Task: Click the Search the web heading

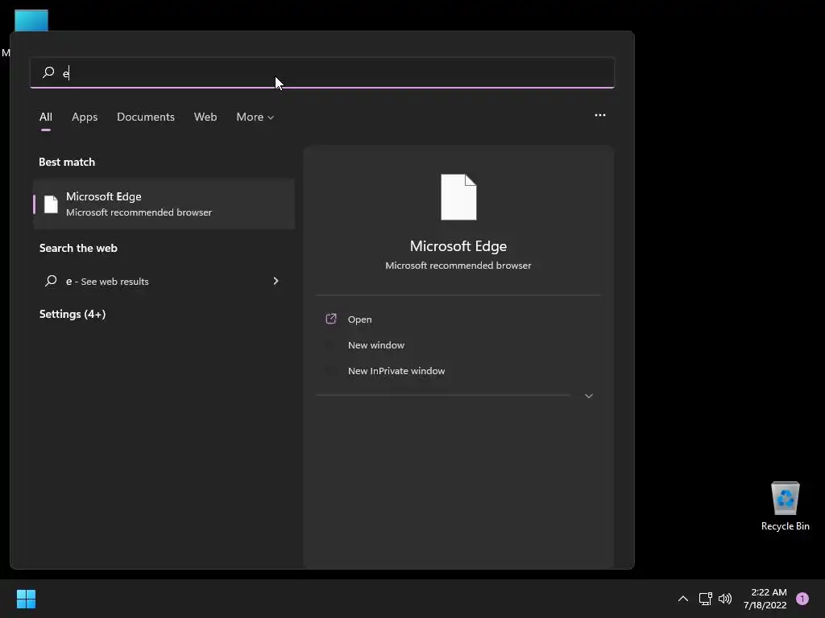Action: (x=78, y=248)
